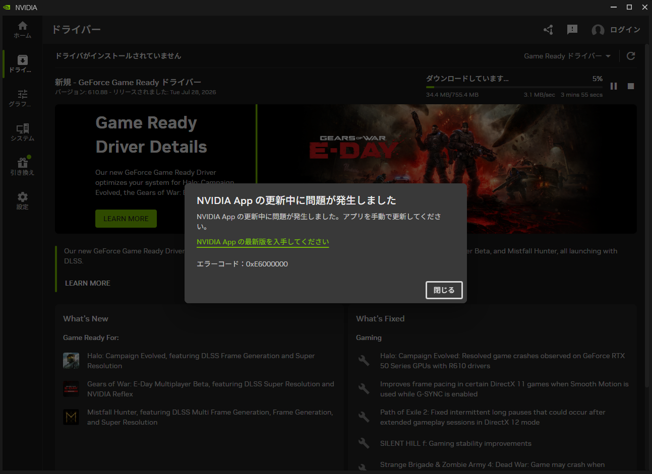Click the green LEARN MORE button
The height and width of the screenshot is (474, 652).
pyautogui.click(x=126, y=219)
